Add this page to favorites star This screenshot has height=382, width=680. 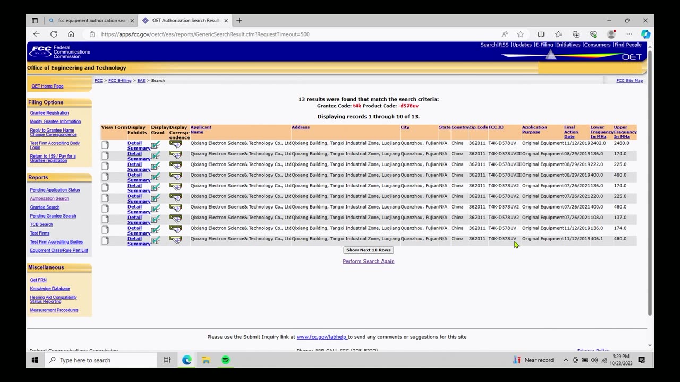tap(521, 34)
